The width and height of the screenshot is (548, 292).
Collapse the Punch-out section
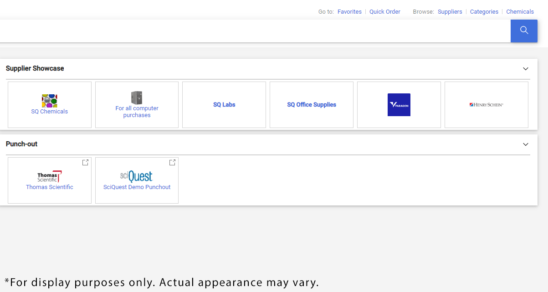click(526, 144)
